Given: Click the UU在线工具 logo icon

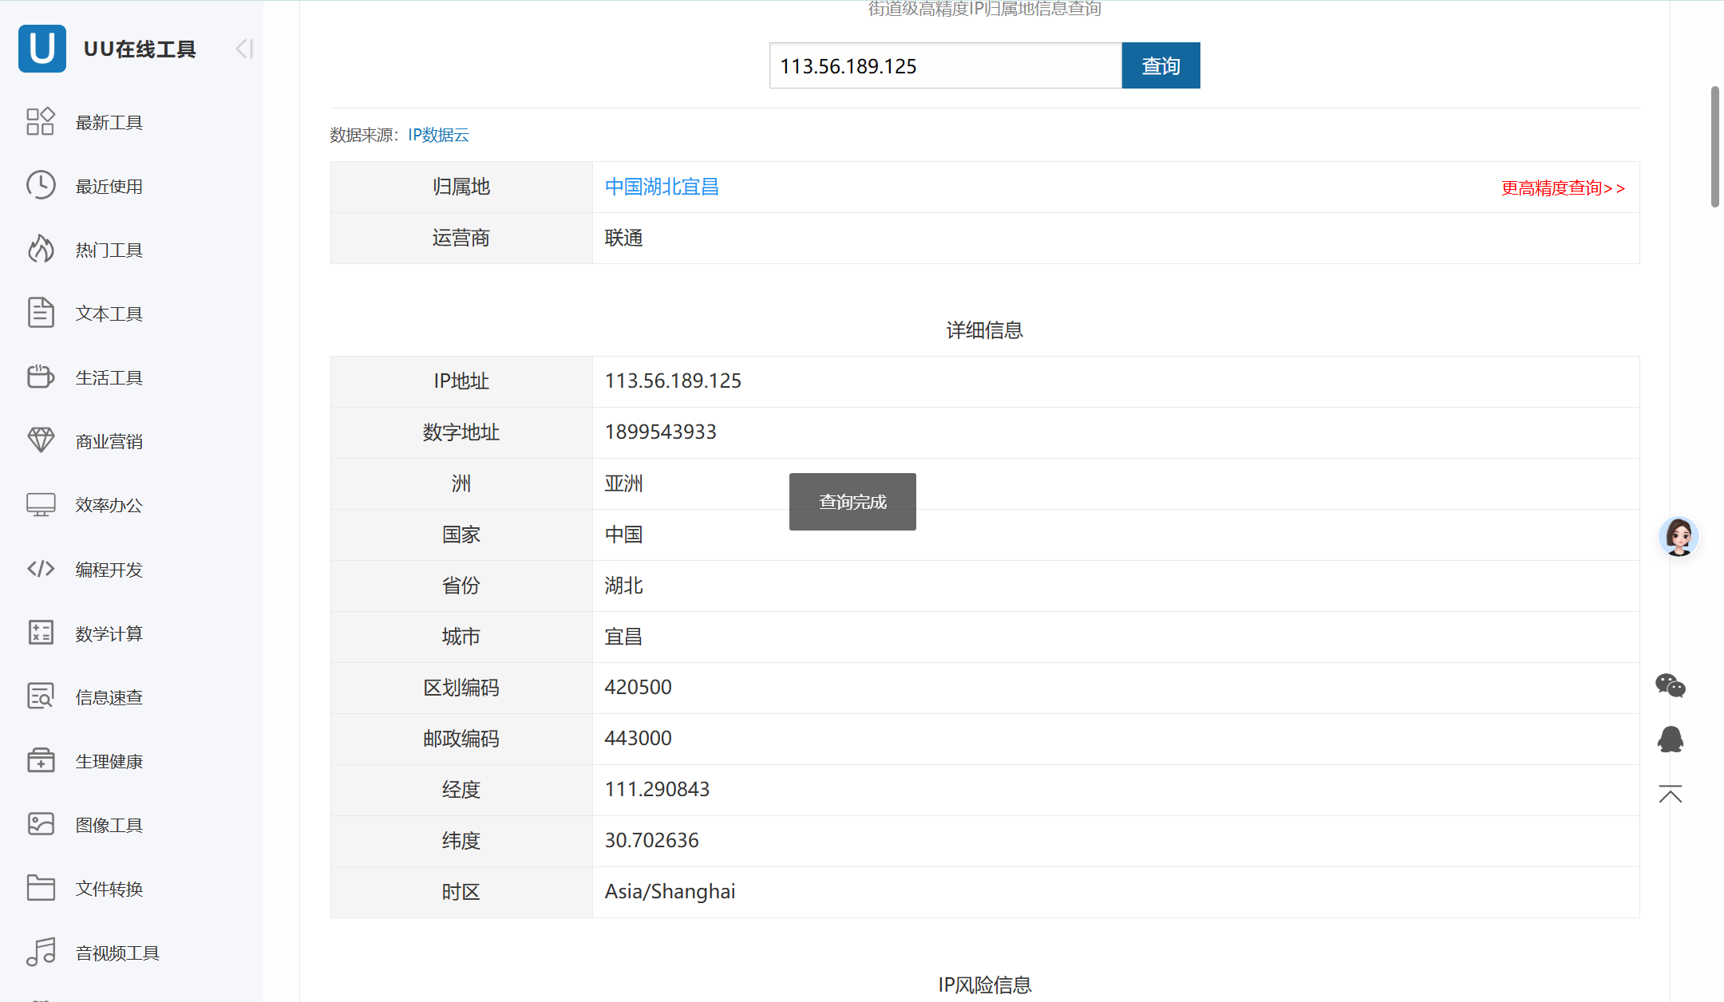Looking at the screenshot, I should tap(42, 49).
